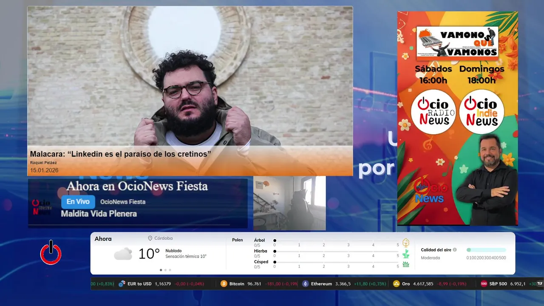The height and width of the screenshot is (306, 544).
Task: Click the Sábados 16:00h schedule text
Action: (433, 74)
